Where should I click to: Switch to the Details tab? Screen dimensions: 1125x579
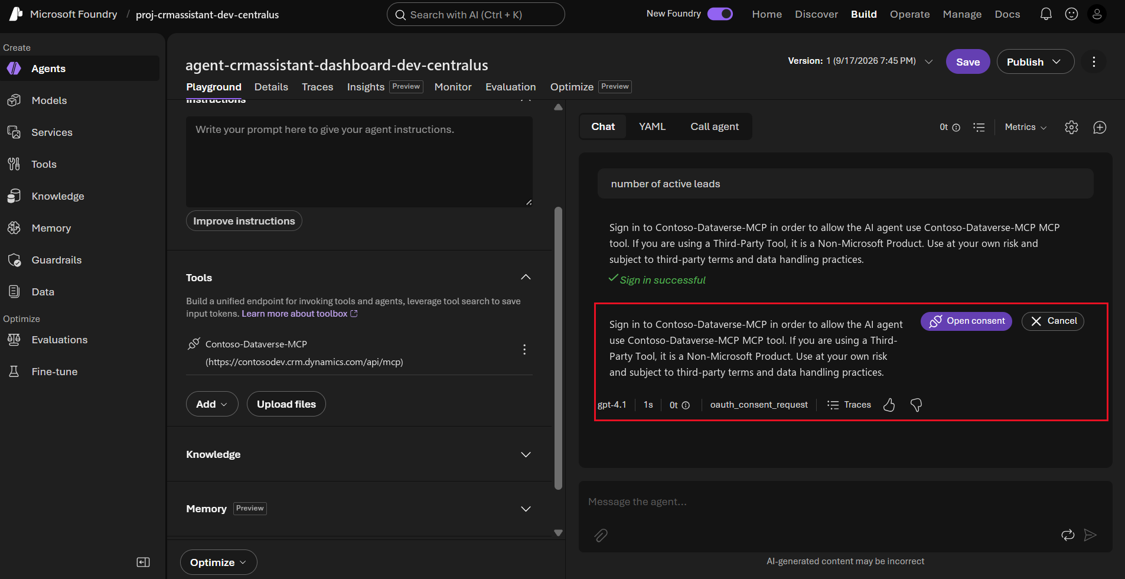point(271,87)
